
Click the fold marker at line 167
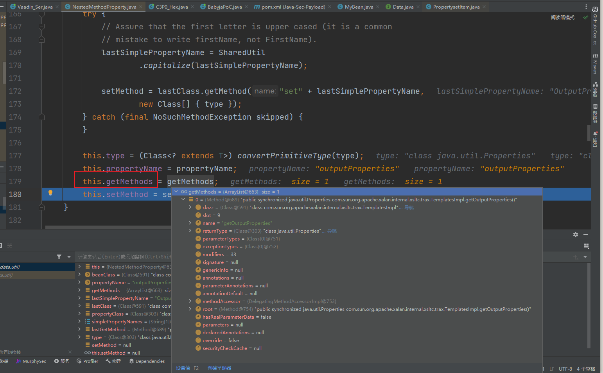[41, 27]
